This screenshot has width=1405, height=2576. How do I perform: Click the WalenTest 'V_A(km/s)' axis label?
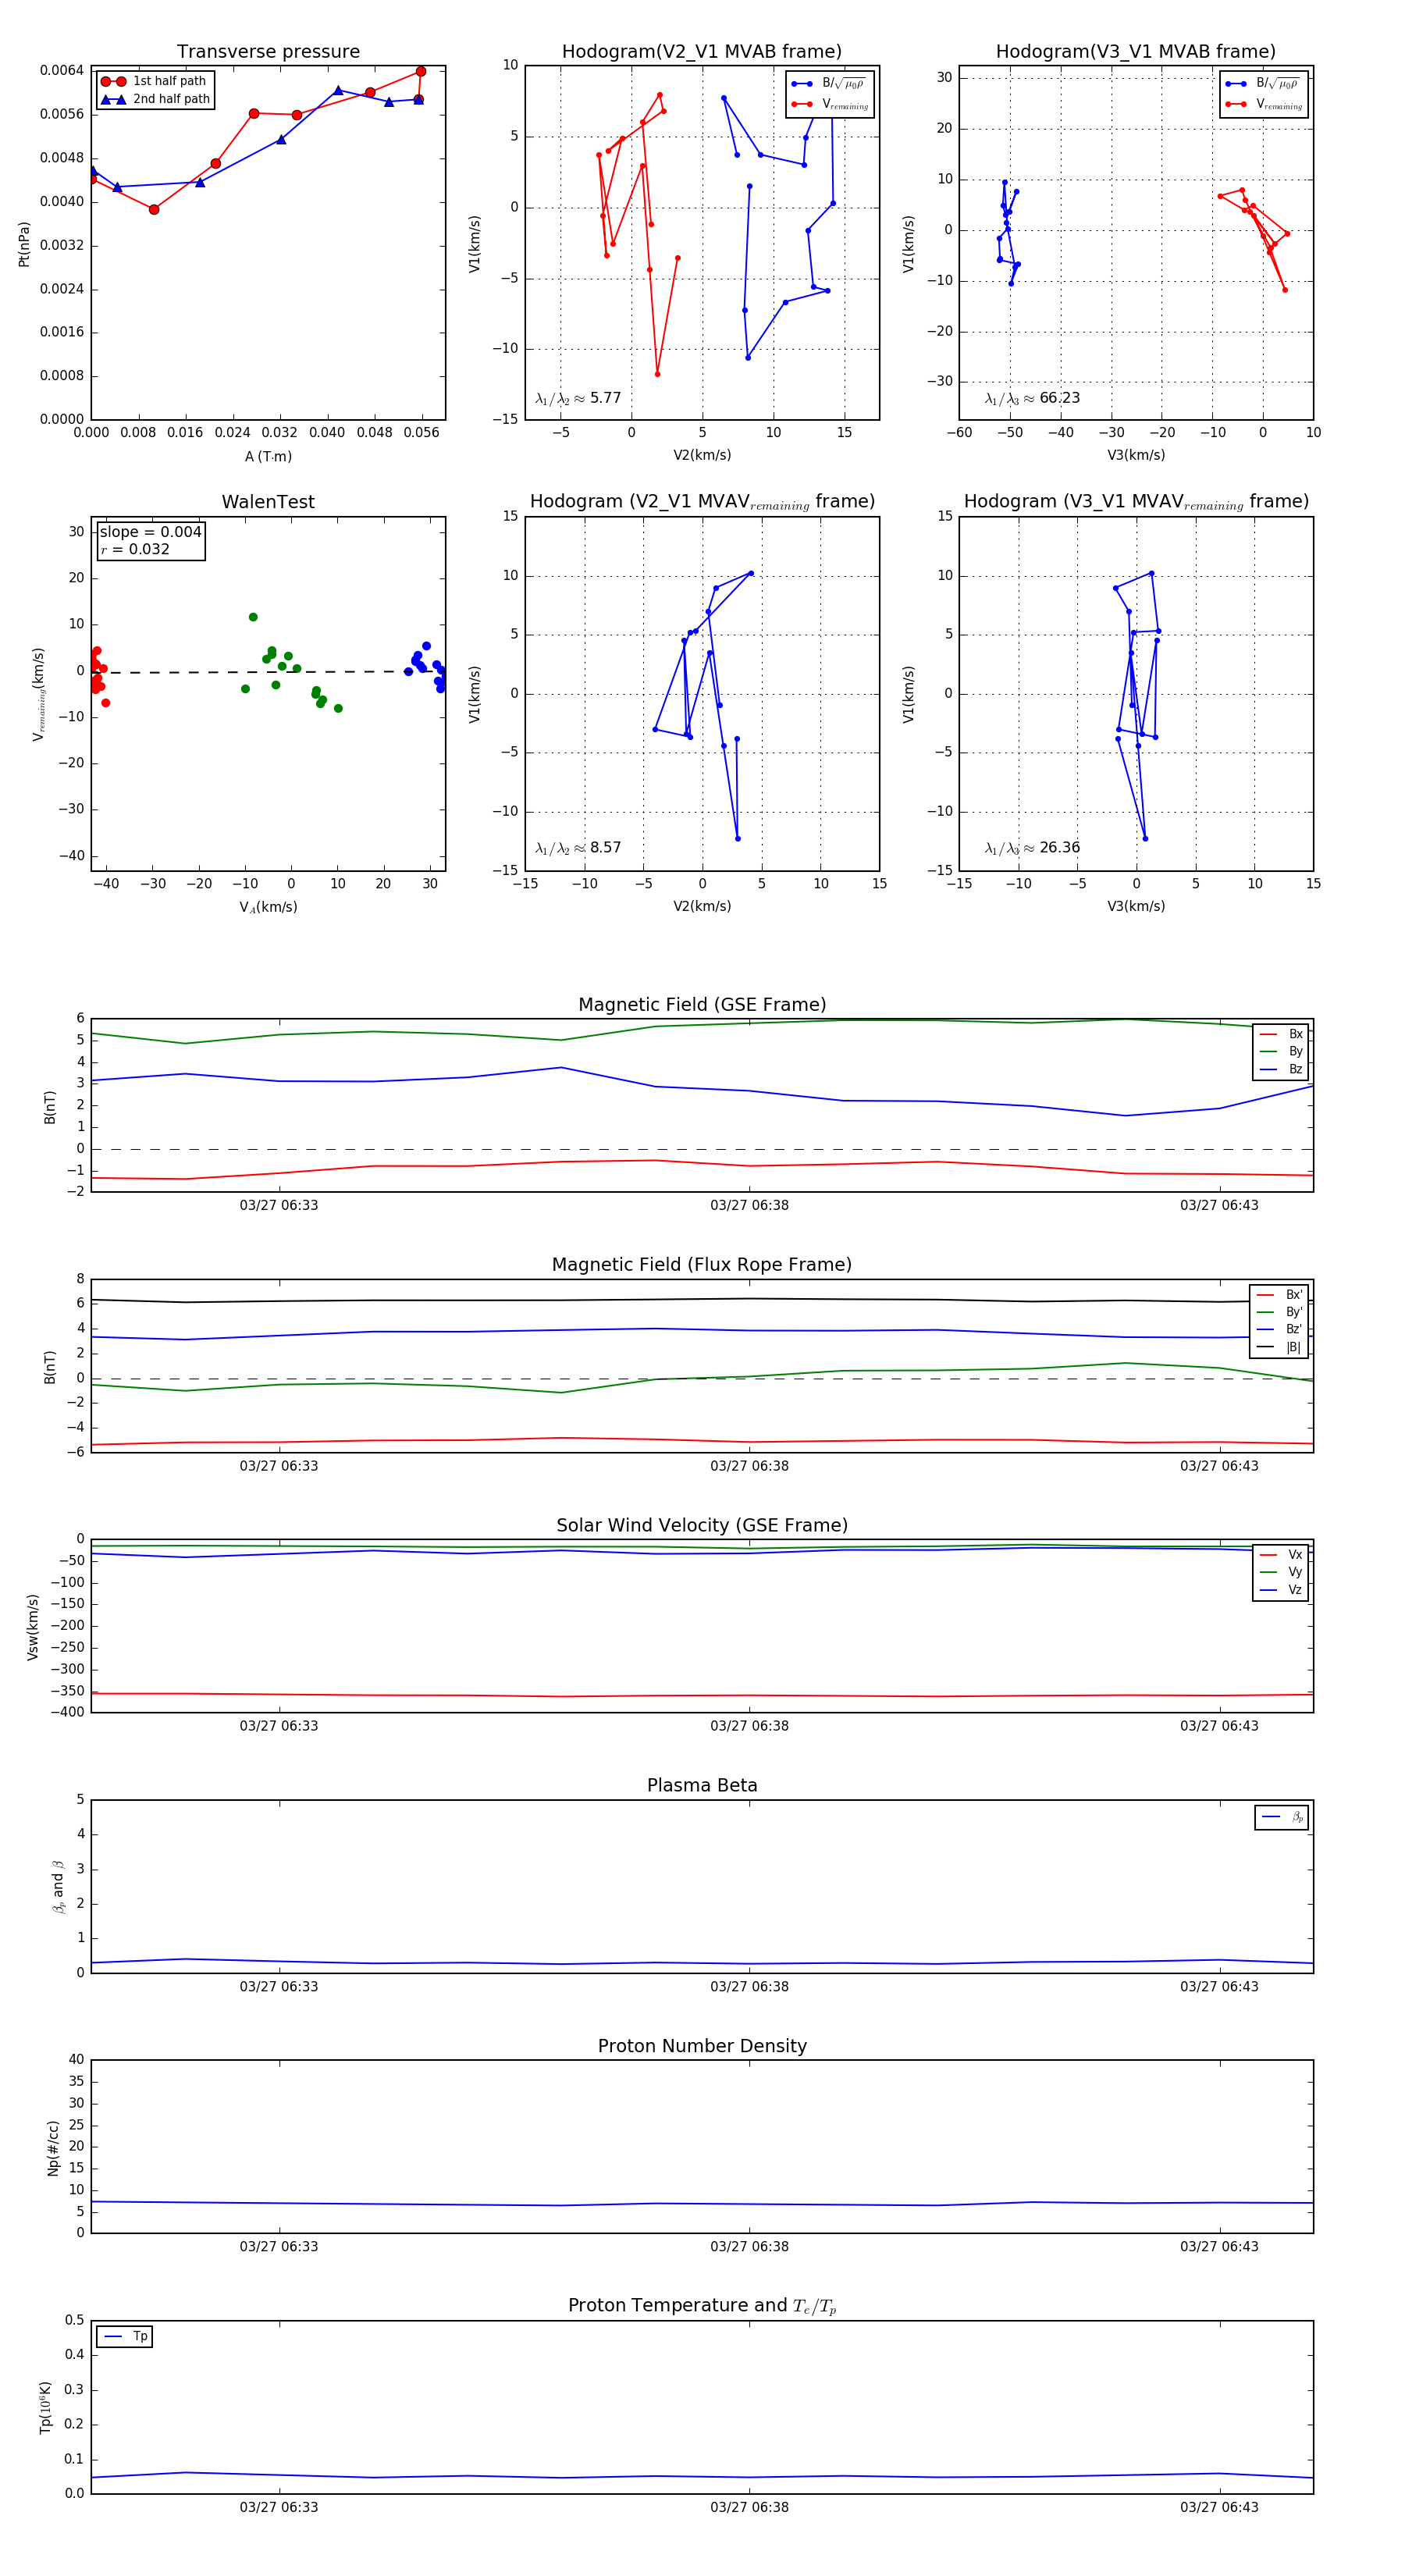point(268,907)
